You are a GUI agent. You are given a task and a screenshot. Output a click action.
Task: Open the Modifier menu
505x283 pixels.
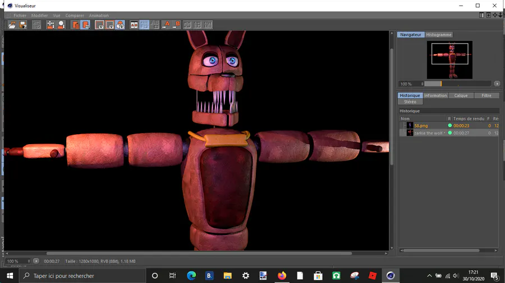point(39,16)
